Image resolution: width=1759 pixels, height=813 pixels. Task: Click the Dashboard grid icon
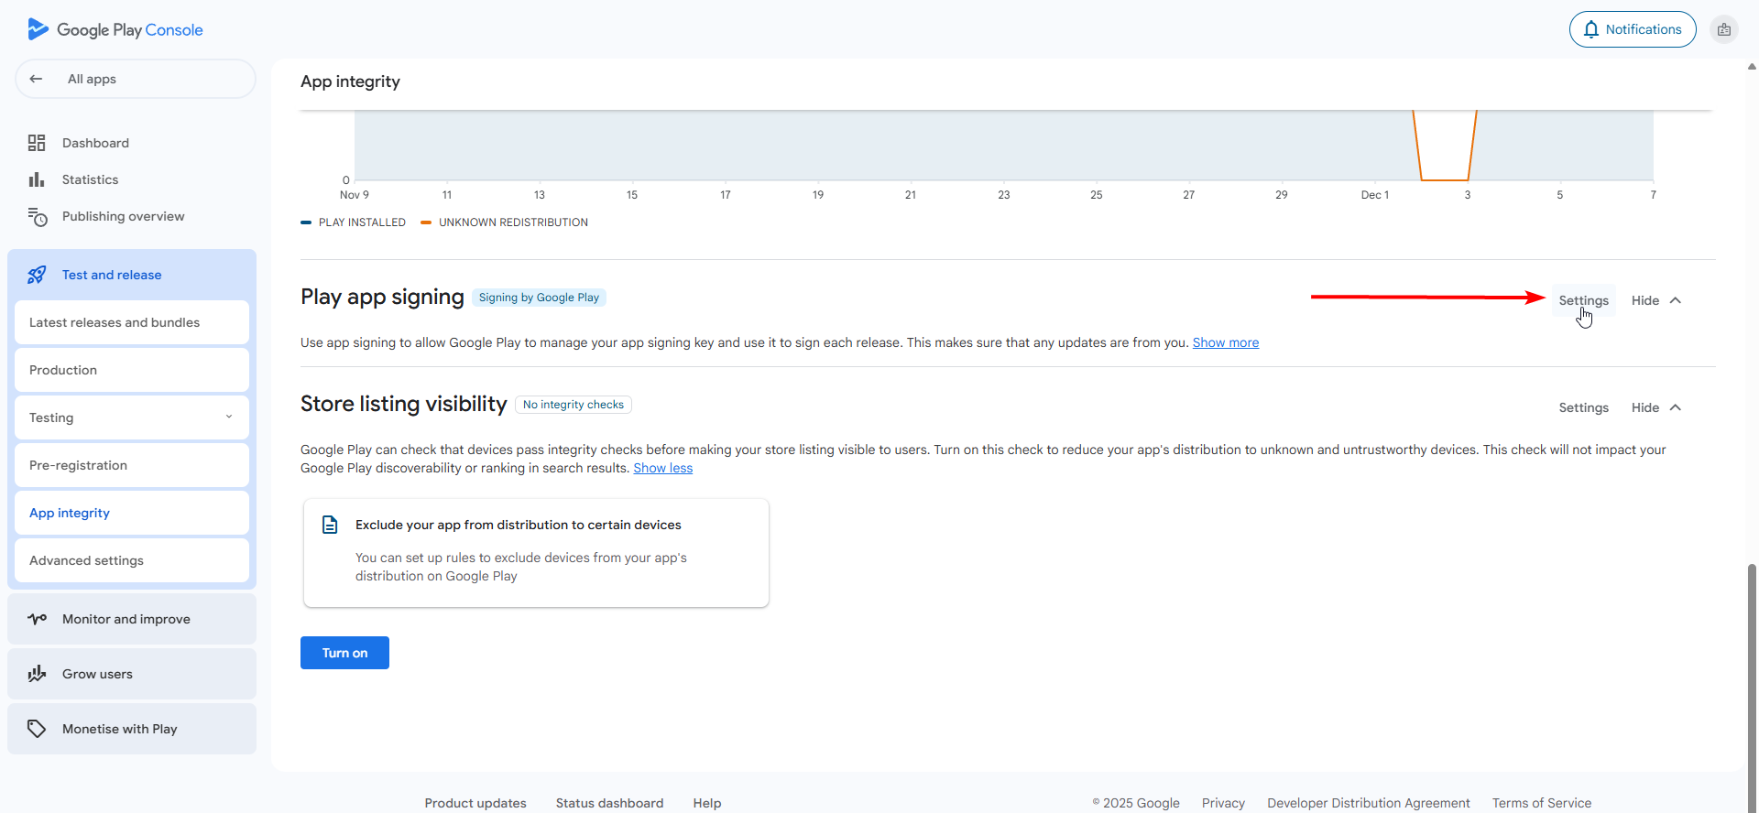37,143
